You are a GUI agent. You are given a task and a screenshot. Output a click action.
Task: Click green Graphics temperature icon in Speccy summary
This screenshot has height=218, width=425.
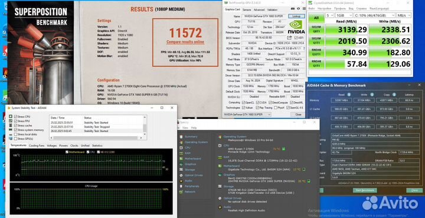[x=309, y=181]
